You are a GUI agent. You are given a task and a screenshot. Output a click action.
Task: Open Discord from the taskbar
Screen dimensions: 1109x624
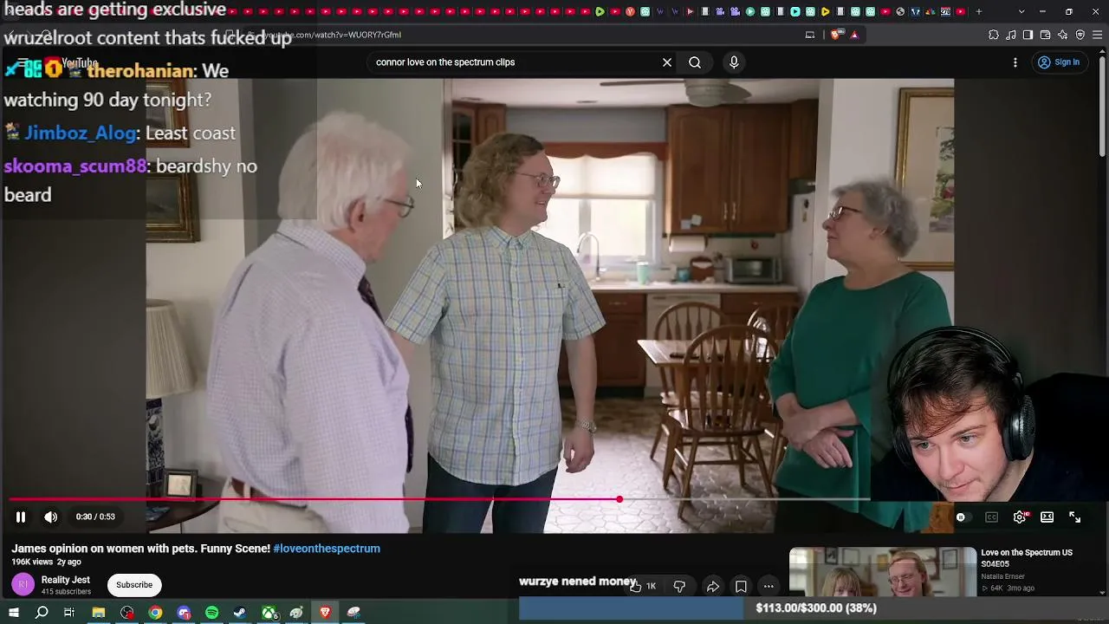[x=184, y=613]
